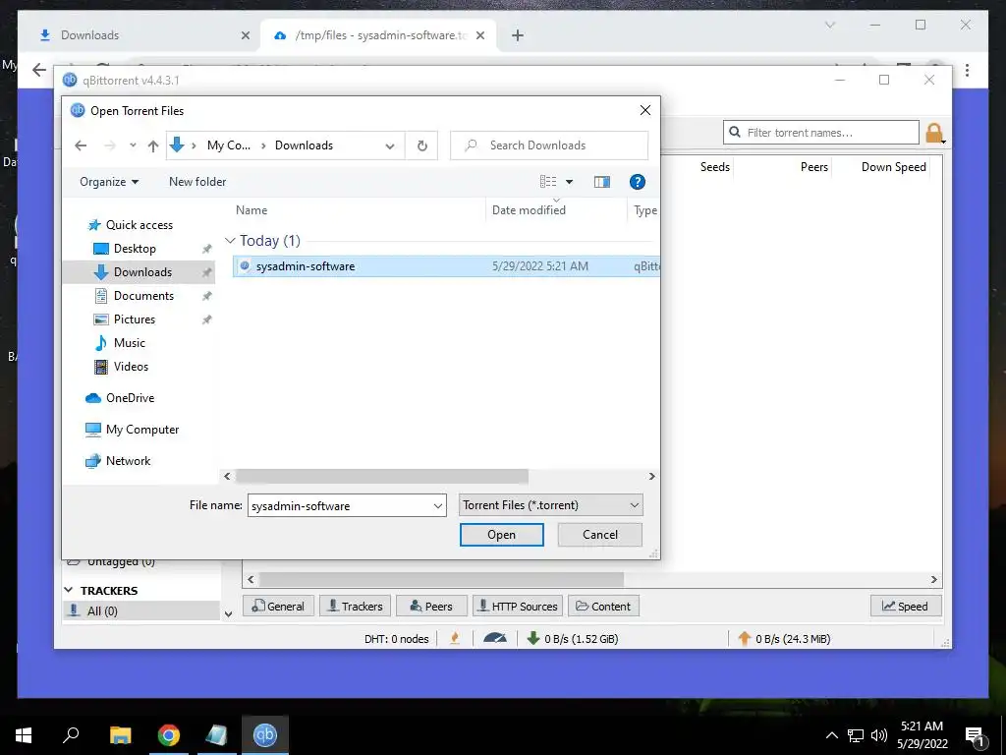Change view layout icon
The width and height of the screenshot is (1006, 755).
point(548,182)
